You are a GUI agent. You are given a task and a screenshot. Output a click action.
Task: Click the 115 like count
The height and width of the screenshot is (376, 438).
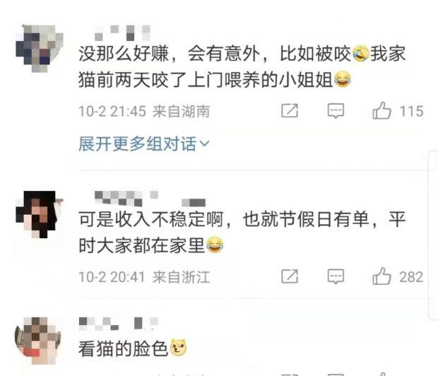411,111
